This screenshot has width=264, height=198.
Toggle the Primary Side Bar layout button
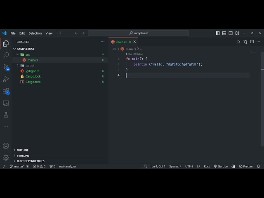[218, 33]
